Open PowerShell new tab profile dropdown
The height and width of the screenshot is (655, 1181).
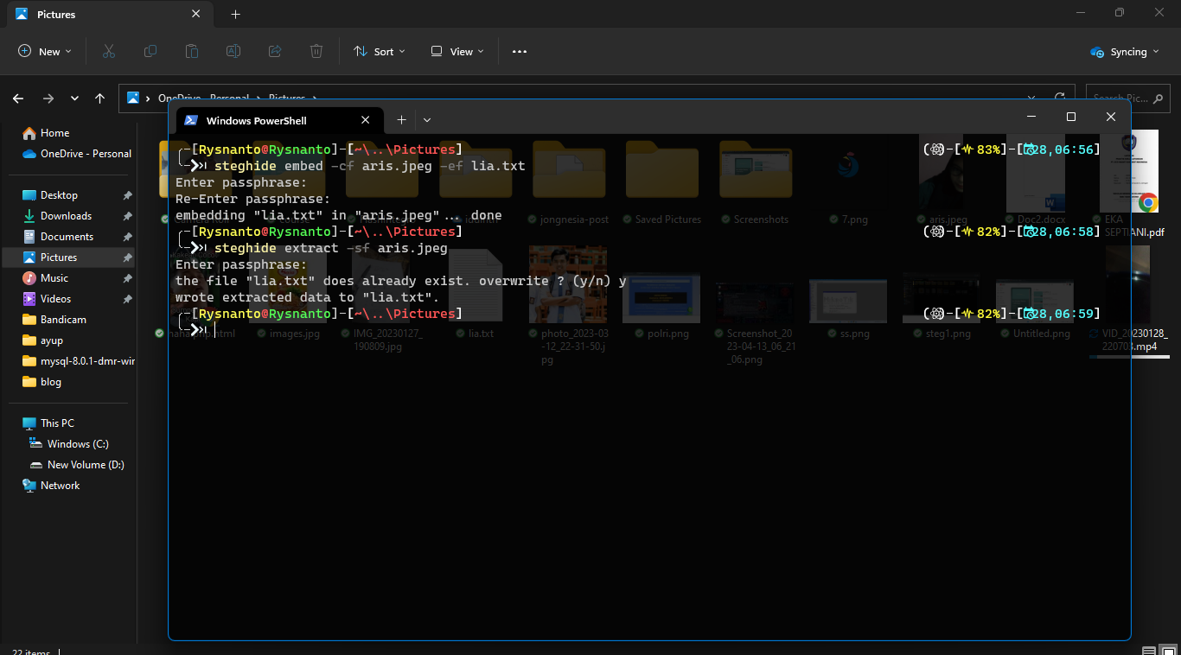[x=427, y=120]
